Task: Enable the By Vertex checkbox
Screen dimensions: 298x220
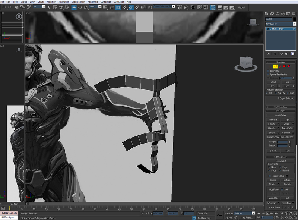Action: click(268, 71)
